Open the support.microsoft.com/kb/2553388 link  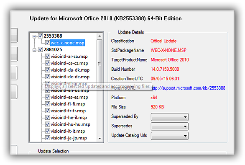188,88
